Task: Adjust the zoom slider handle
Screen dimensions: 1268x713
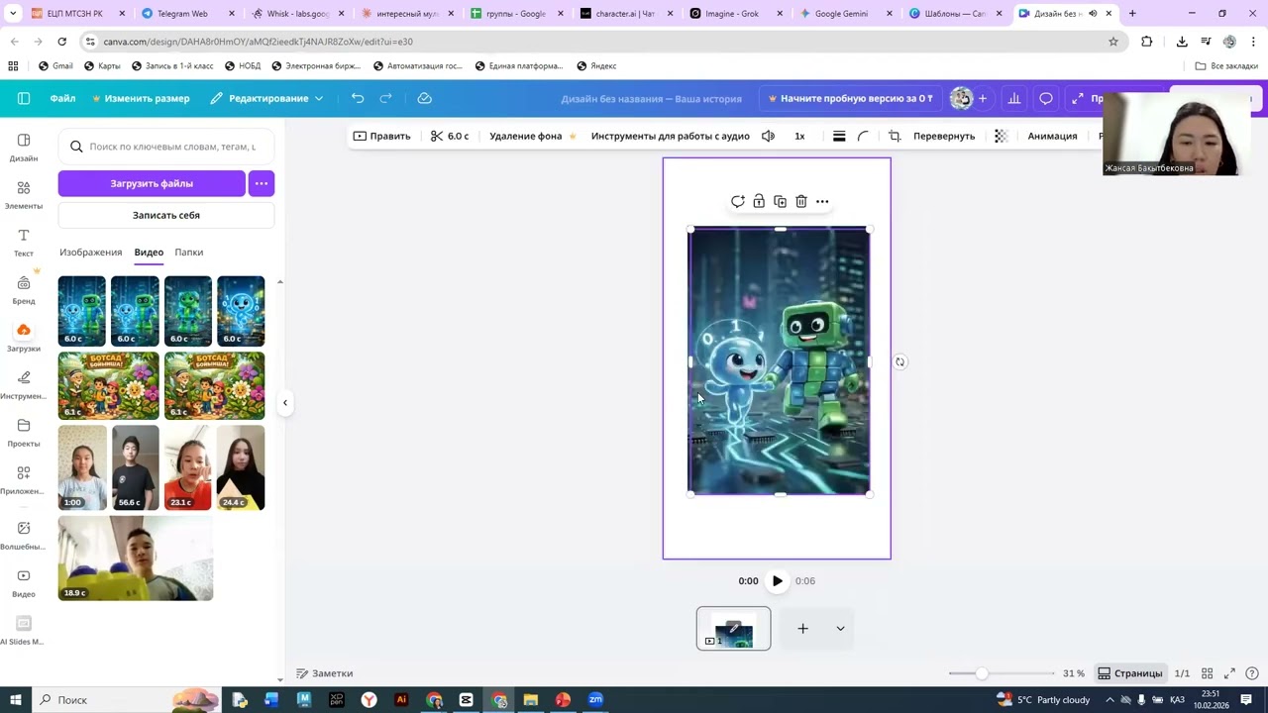Action: click(x=982, y=673)
